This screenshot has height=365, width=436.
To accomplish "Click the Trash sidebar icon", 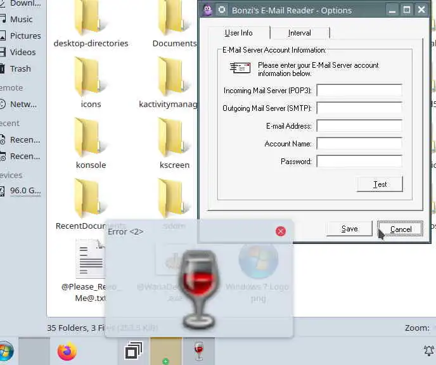I will pos(3,68).
